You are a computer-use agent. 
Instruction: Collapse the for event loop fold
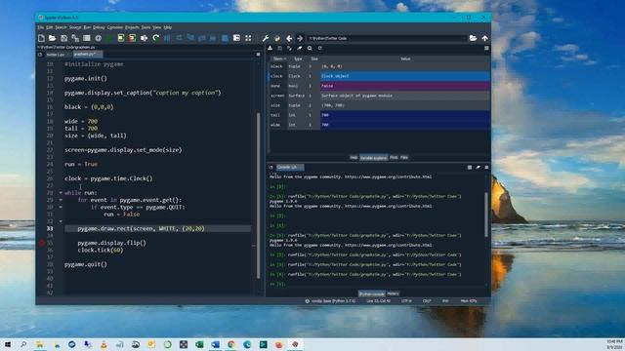(61, 200)
